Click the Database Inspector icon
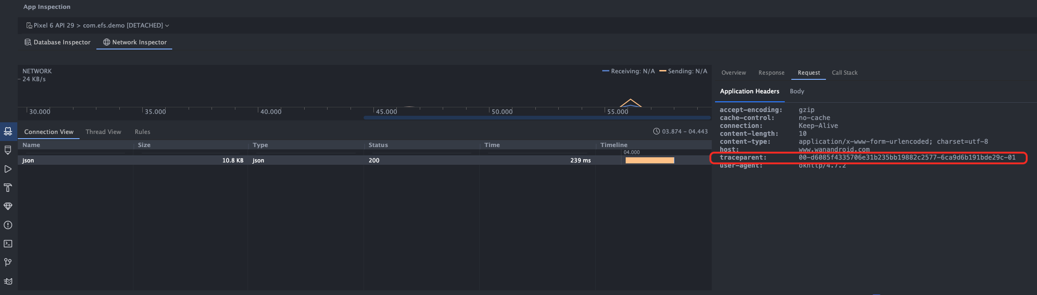This screenshot has width=1037, height=295. tap(28, 42)
